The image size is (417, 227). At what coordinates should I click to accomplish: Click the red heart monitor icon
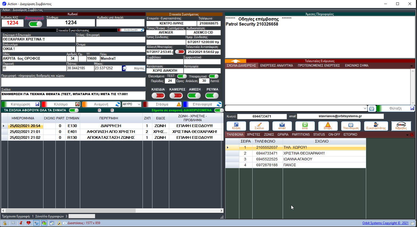tap(29, 223)
